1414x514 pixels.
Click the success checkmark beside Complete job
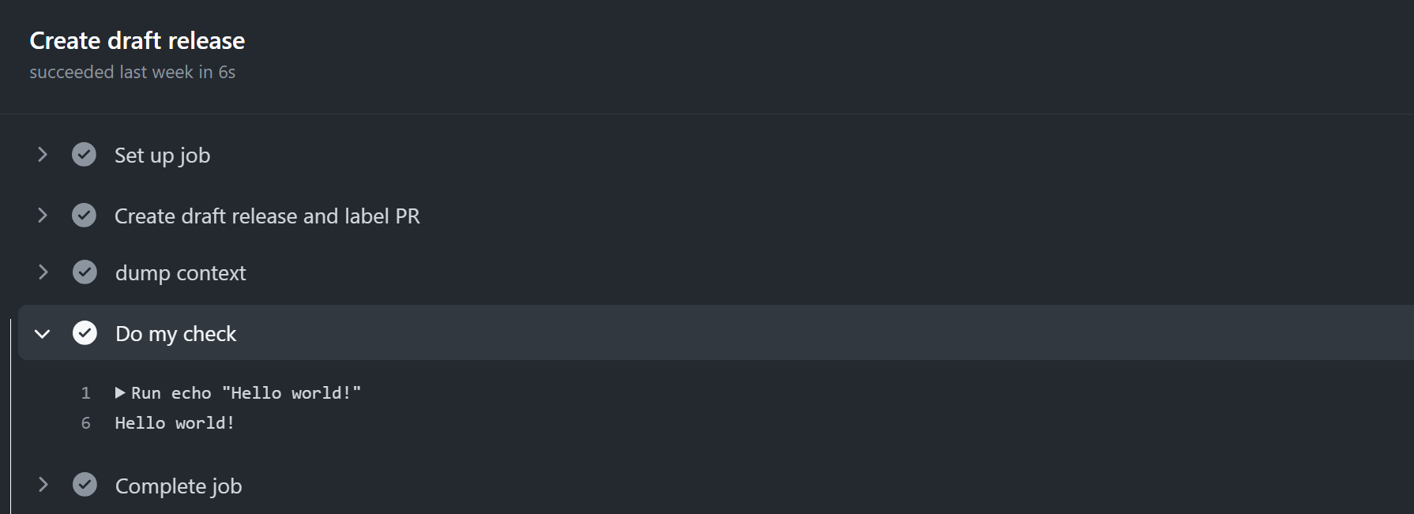(84, 485)
